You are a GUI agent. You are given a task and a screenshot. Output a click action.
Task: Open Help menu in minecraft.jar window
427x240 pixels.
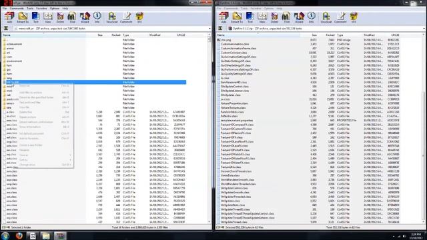coord(65,9)
